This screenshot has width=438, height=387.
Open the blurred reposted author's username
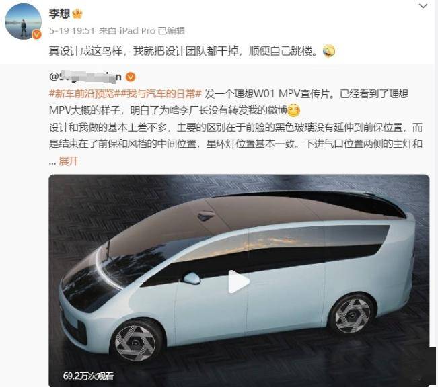point(85,76)
